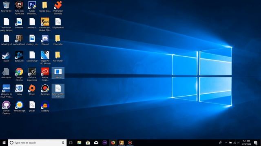Select the Audacity desktop shortcut

coord(45,106)
